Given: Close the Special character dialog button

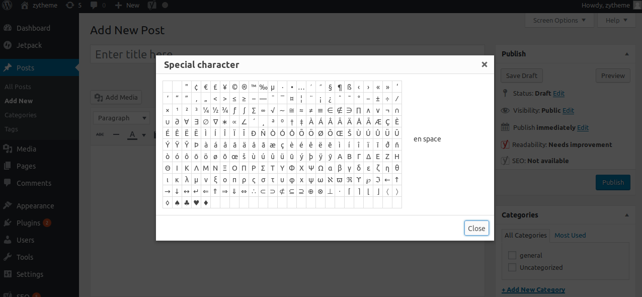Looking at the screenshot, I should pos(476,228).
